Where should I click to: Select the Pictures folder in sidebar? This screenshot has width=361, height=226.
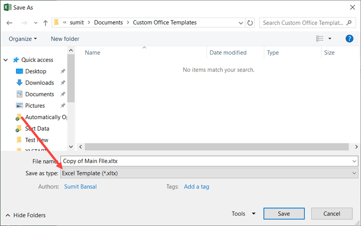tap(35, 105)
